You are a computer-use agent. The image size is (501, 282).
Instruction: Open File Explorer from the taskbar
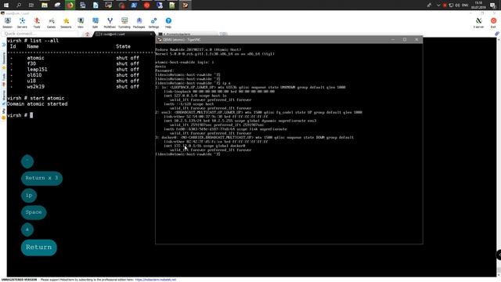tap(45, 5)
